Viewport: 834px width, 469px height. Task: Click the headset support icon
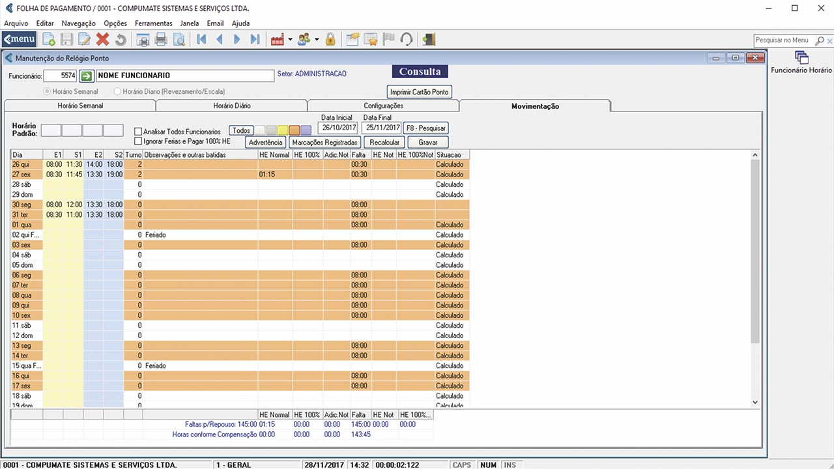pyautogui.click(x=407, y=40)
